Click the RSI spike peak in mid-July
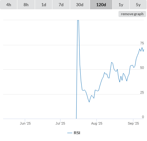Viewport: 147px width, 141px height. [x=78, y=20]
